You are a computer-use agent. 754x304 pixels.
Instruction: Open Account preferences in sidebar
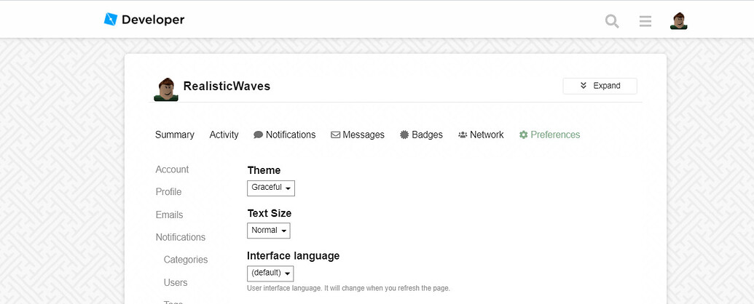click(172, 169)
